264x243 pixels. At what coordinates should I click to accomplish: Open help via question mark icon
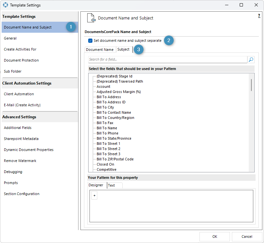click(259, 16)
